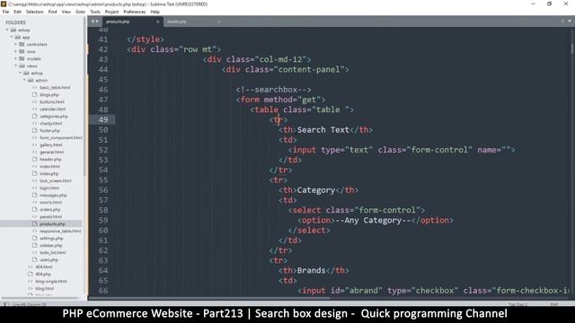Collapse the eshop folder under views
Viewport: 575px width, 323px height.
pyautogui.click(x=20, y=74)
